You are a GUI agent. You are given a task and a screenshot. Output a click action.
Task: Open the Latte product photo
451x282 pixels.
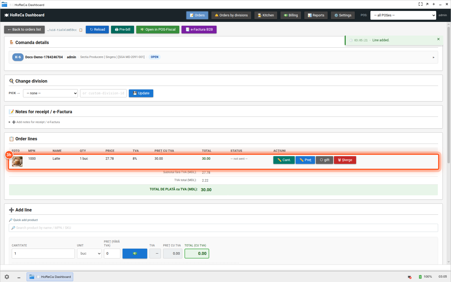click(x=17, y=162)
